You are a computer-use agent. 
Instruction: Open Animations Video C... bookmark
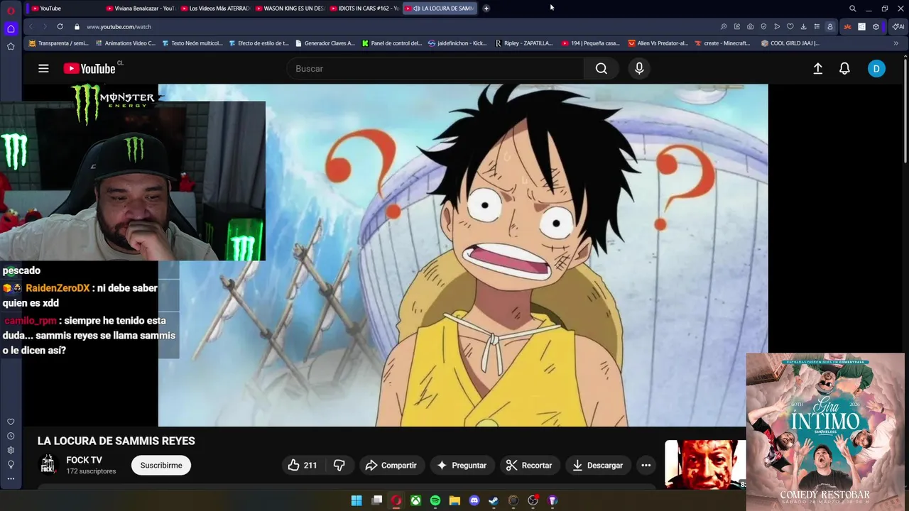pyautogui.click(x=125, y=43)
